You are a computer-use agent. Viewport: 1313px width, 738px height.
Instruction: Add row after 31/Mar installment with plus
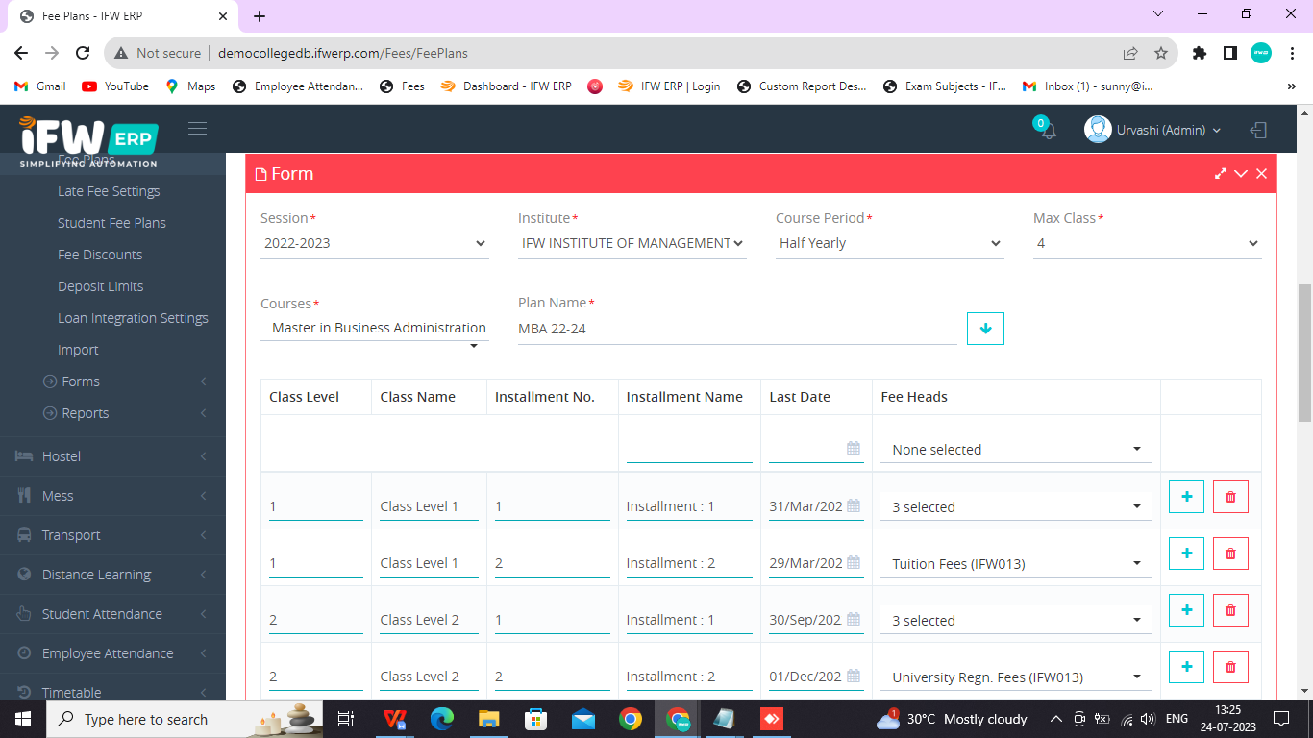coord(1186,497)
